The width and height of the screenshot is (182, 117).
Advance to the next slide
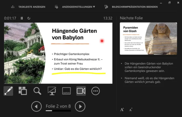80,106
